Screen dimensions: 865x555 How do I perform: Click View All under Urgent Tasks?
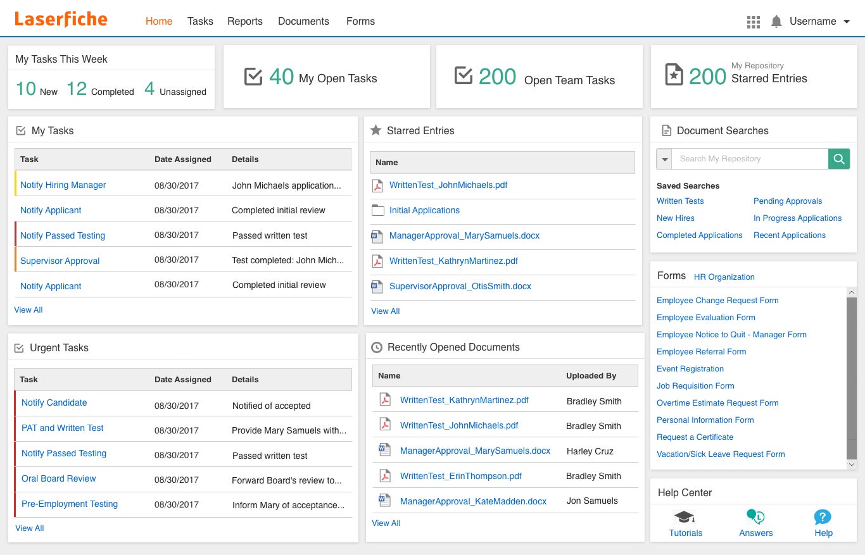coord(29,528)
